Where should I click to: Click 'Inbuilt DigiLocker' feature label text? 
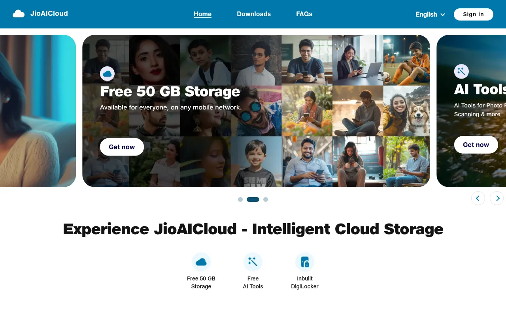pos(305,282)
